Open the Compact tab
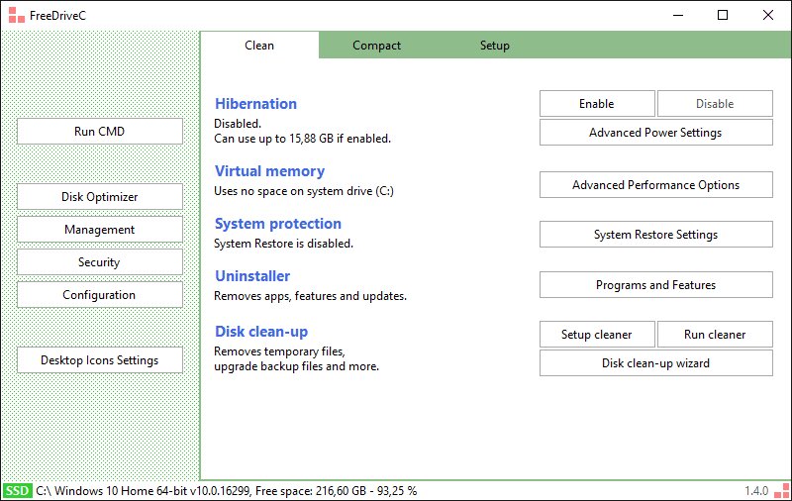 [x=376, y=46]
